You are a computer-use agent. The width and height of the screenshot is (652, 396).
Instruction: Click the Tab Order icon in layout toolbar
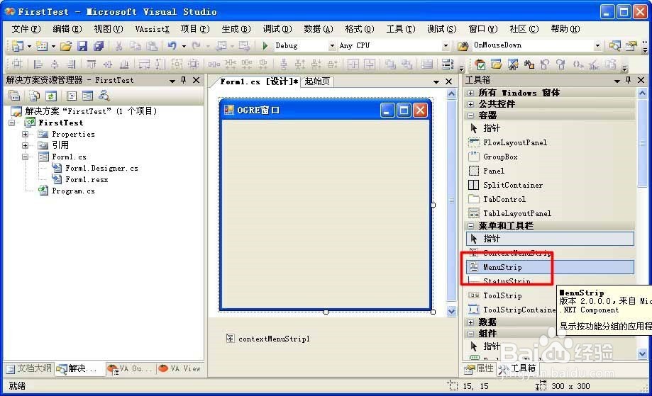tap(447, 64)
